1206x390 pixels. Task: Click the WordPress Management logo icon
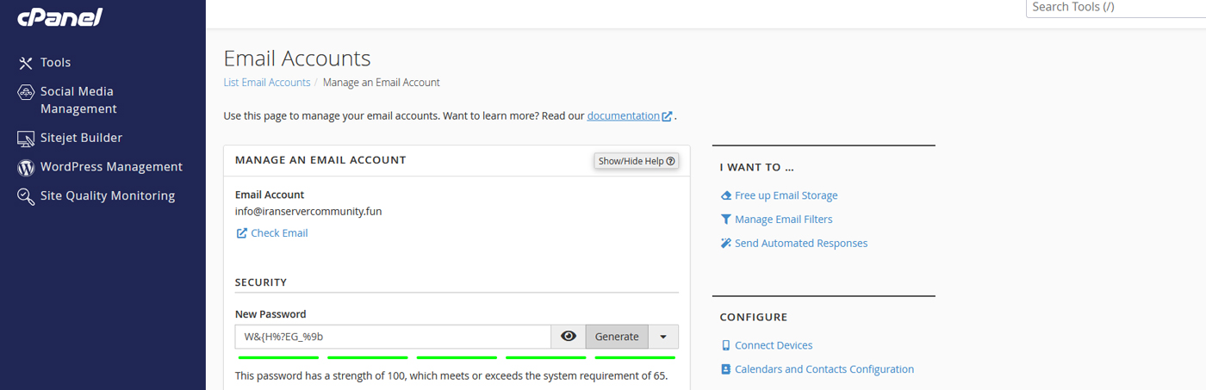(x=26, y=167)
